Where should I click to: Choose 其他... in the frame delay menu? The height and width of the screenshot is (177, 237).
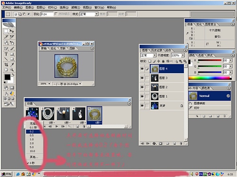34,157
